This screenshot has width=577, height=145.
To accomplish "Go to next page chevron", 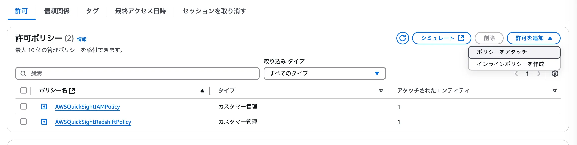I will pos(539,74).
